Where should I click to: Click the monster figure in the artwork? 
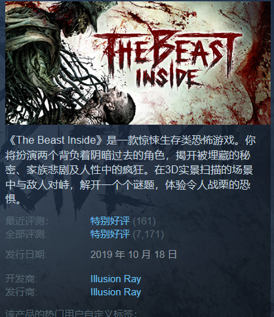[x=50, y=51]
